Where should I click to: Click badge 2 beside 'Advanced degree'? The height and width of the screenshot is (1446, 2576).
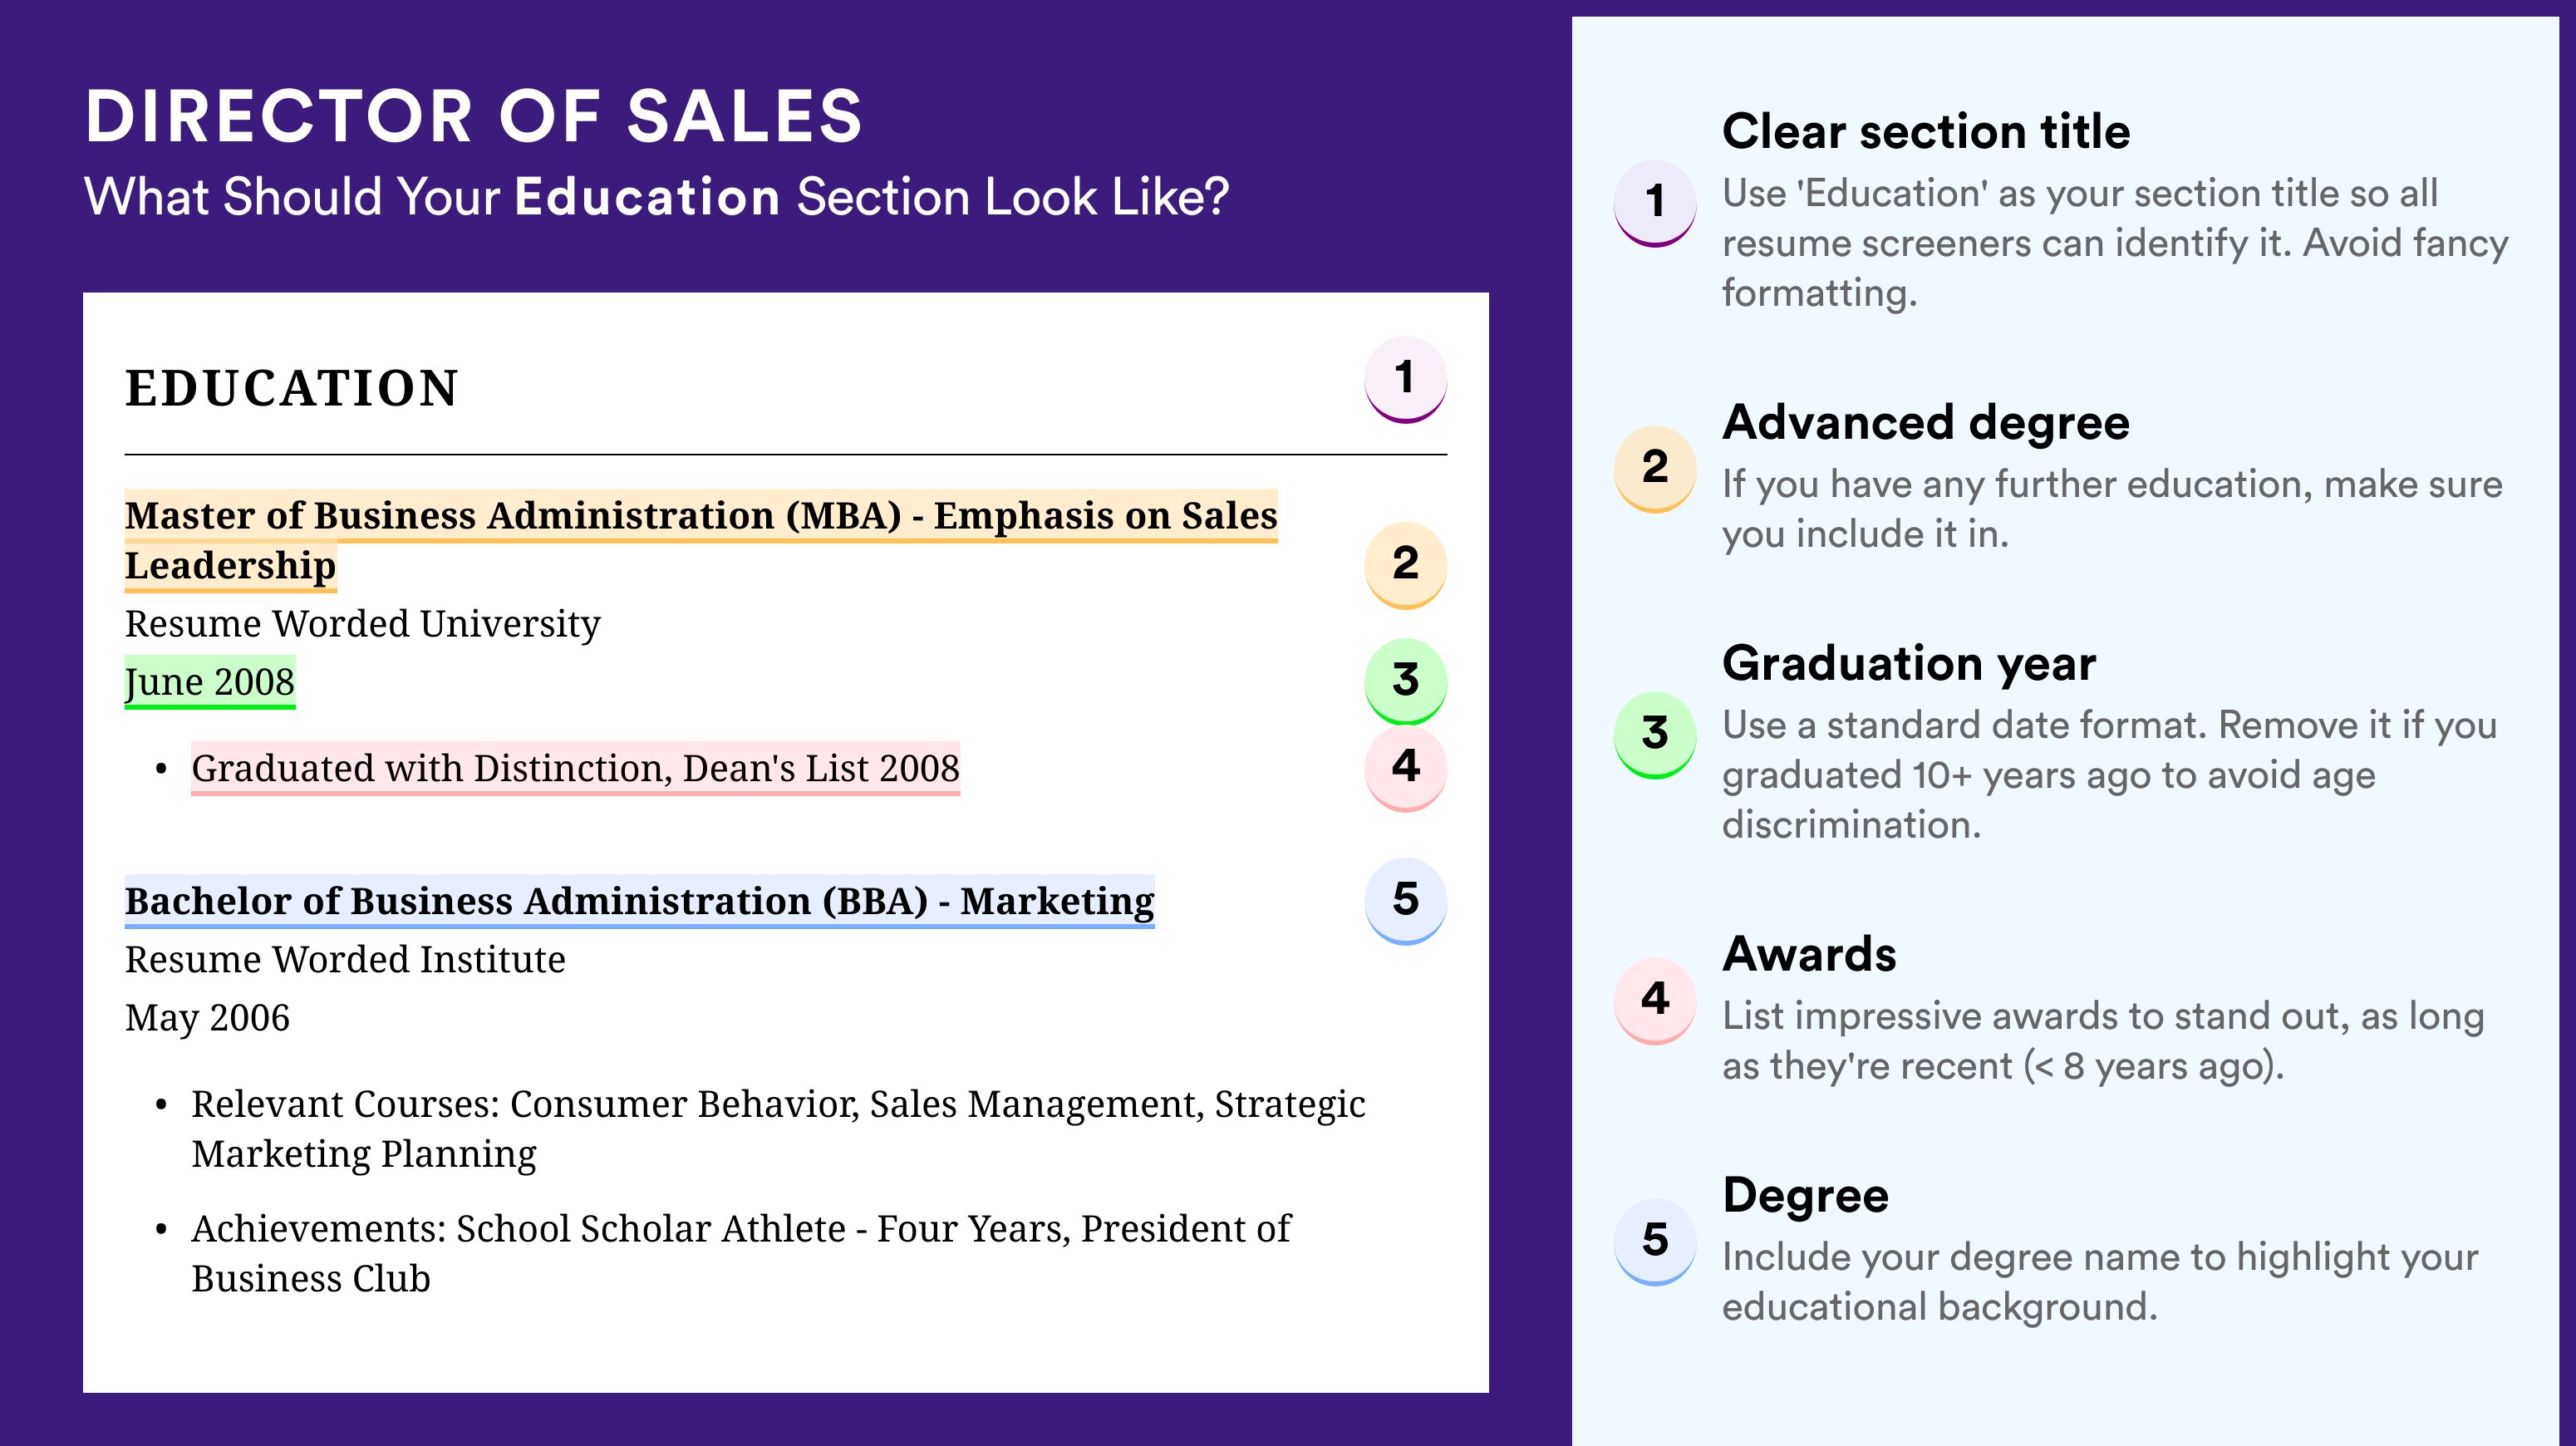point(1655,469)
